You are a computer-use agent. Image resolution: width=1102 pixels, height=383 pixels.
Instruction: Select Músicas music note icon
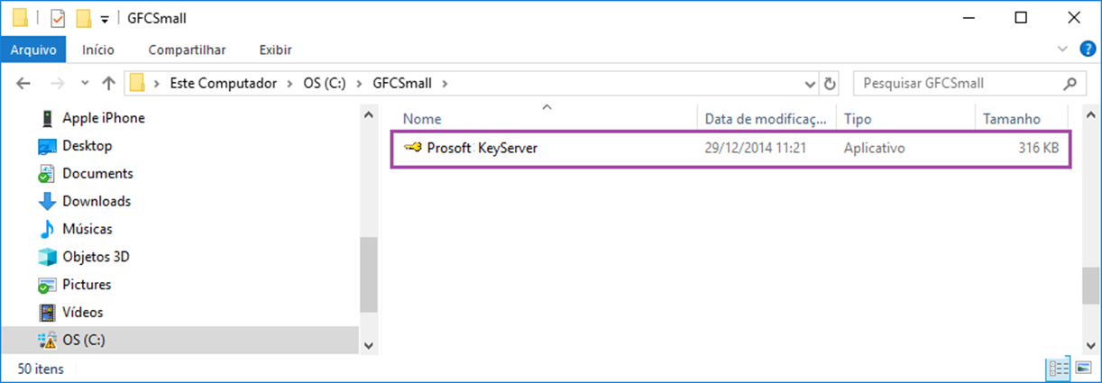tap(47, 229)
